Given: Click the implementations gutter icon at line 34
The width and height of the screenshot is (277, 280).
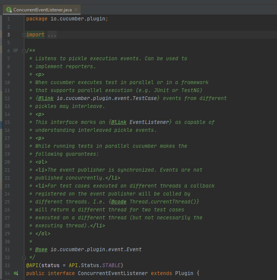Looking at the screenshot, I should [16, 273].
